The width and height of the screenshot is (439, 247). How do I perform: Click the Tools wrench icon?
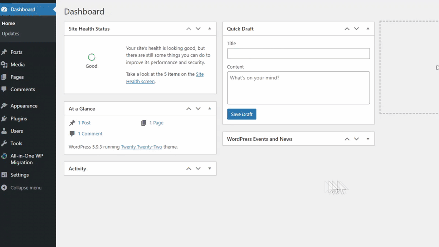click(4, 144)
